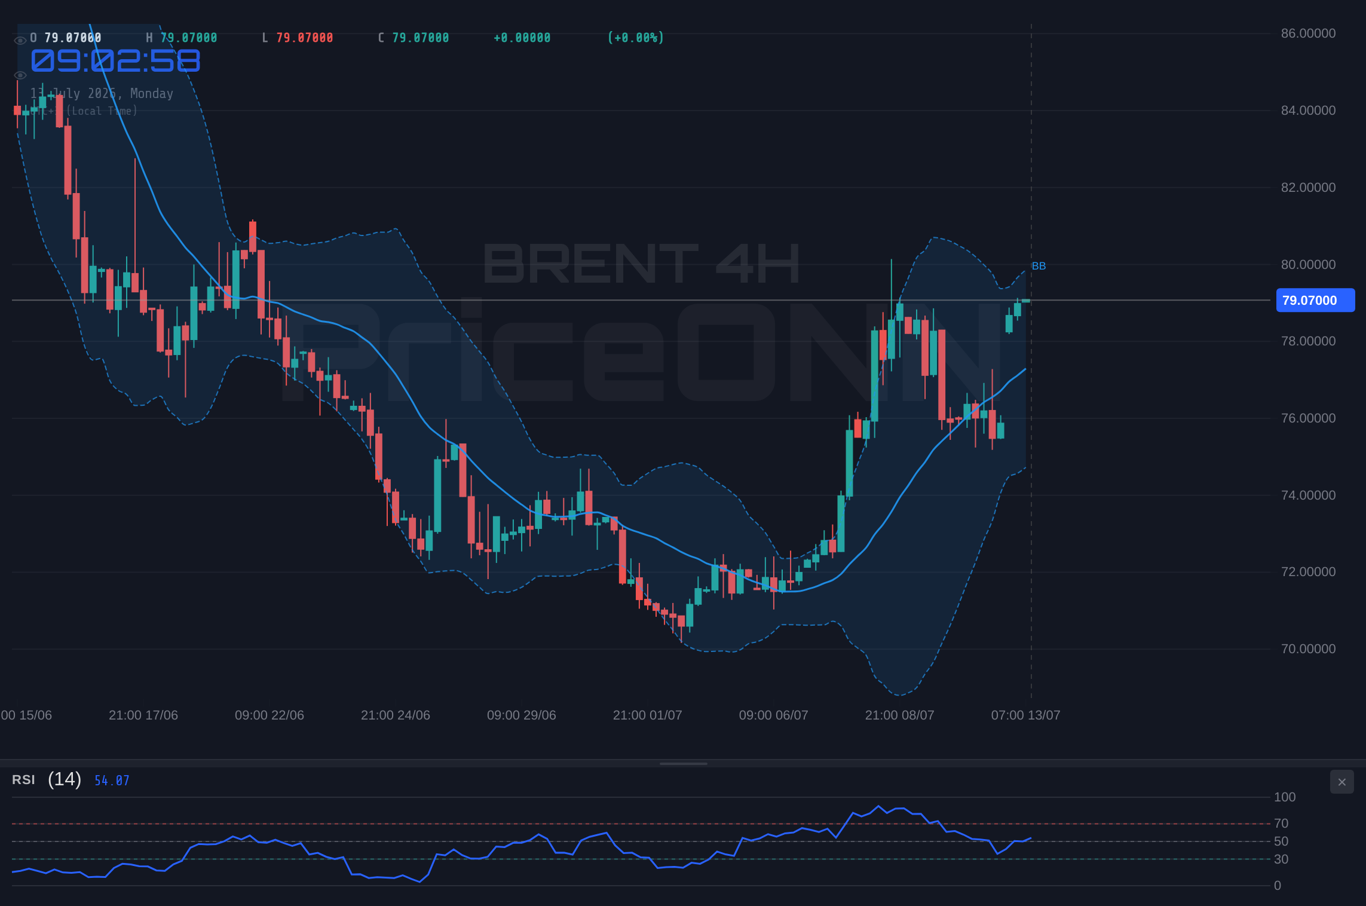Click the 09:00 29/06 time axis label
Image resolution: width=1366 pixels, height=906 pixels.
pyautogui.click(x=522, y=715)
